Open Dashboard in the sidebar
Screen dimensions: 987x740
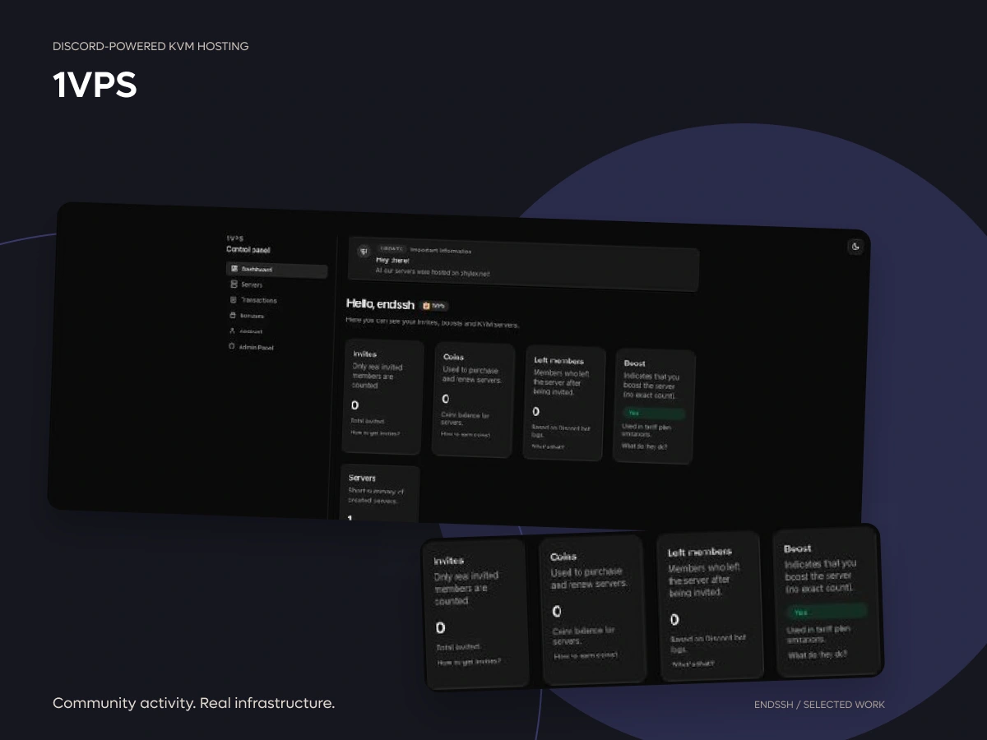click(276, 270)
